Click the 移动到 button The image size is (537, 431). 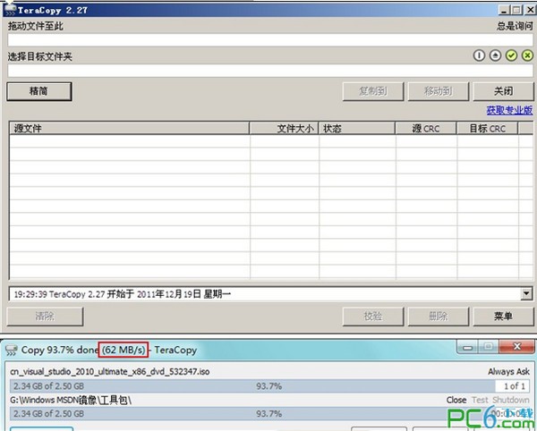click(438, 91)
